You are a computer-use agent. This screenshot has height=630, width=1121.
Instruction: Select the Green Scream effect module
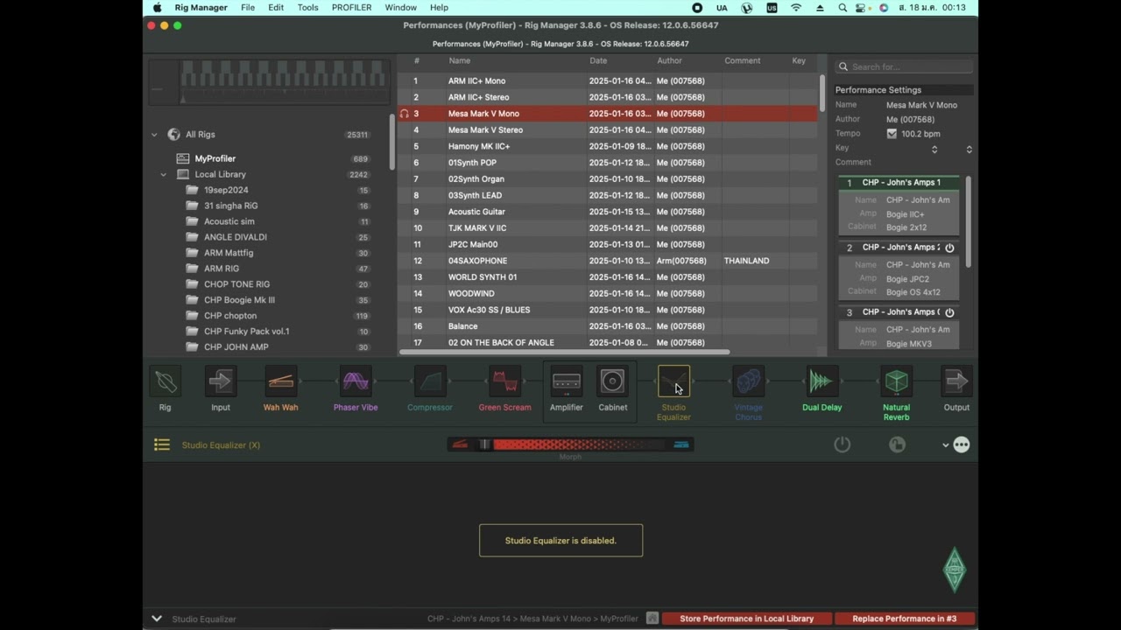point(504,381)
